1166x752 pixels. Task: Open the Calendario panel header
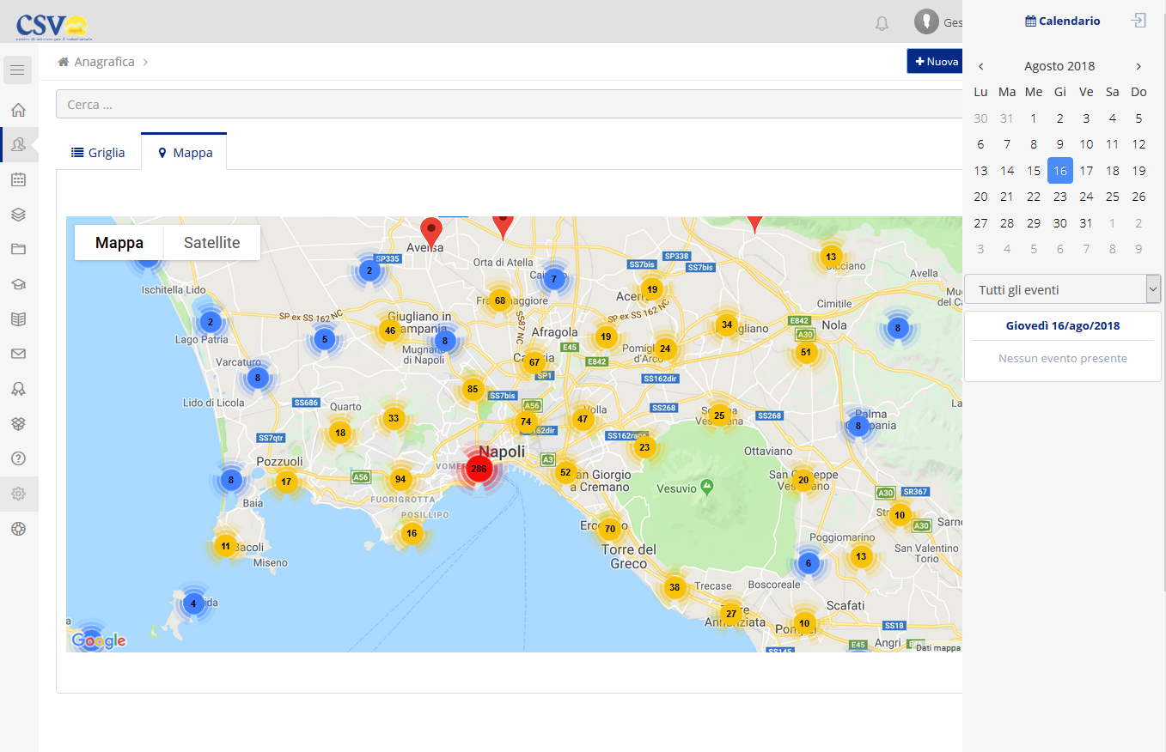[x=1063, y=21]
